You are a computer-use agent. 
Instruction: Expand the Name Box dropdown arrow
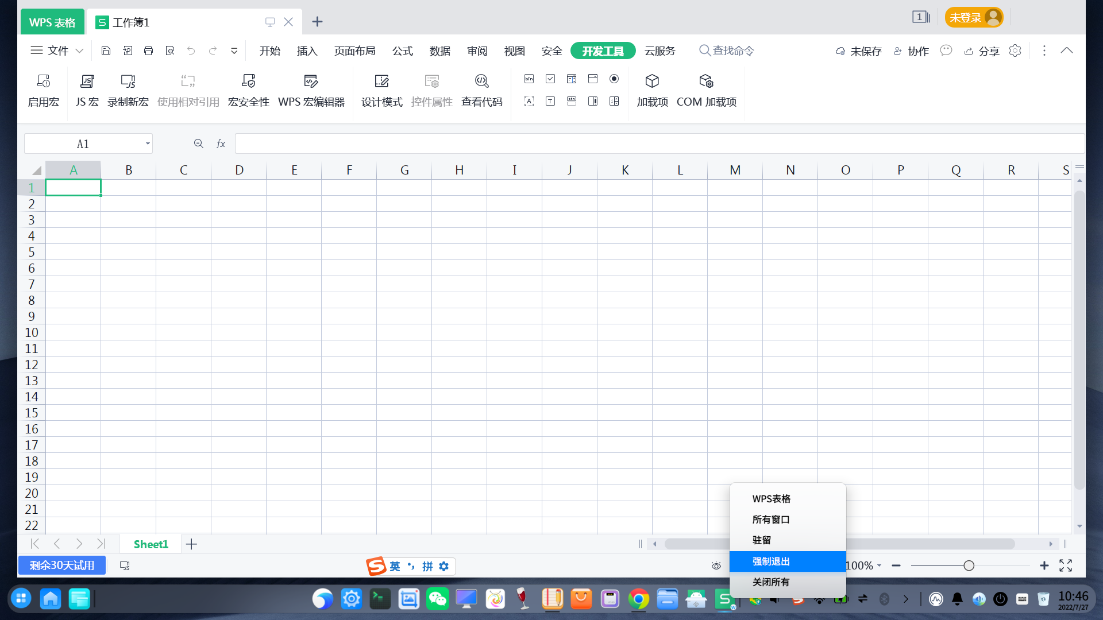click(147, 144)
